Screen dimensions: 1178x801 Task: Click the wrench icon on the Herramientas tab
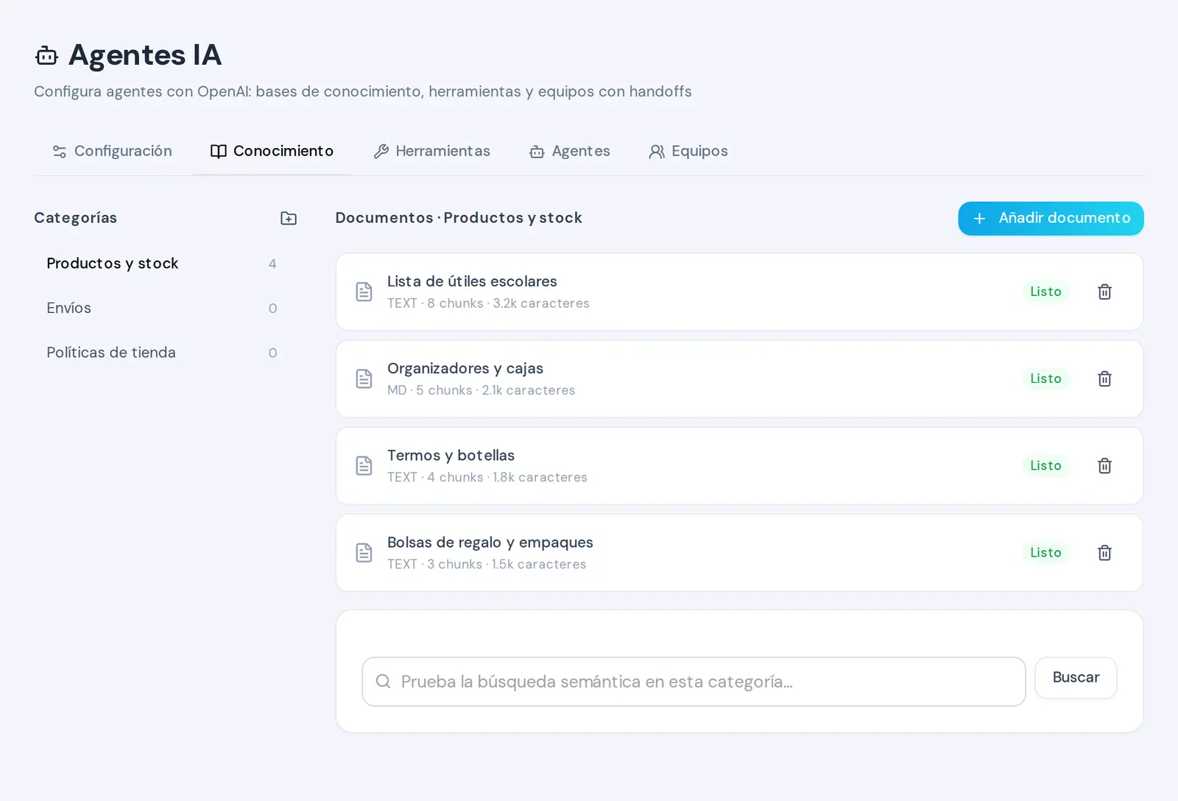coord(381,151)
